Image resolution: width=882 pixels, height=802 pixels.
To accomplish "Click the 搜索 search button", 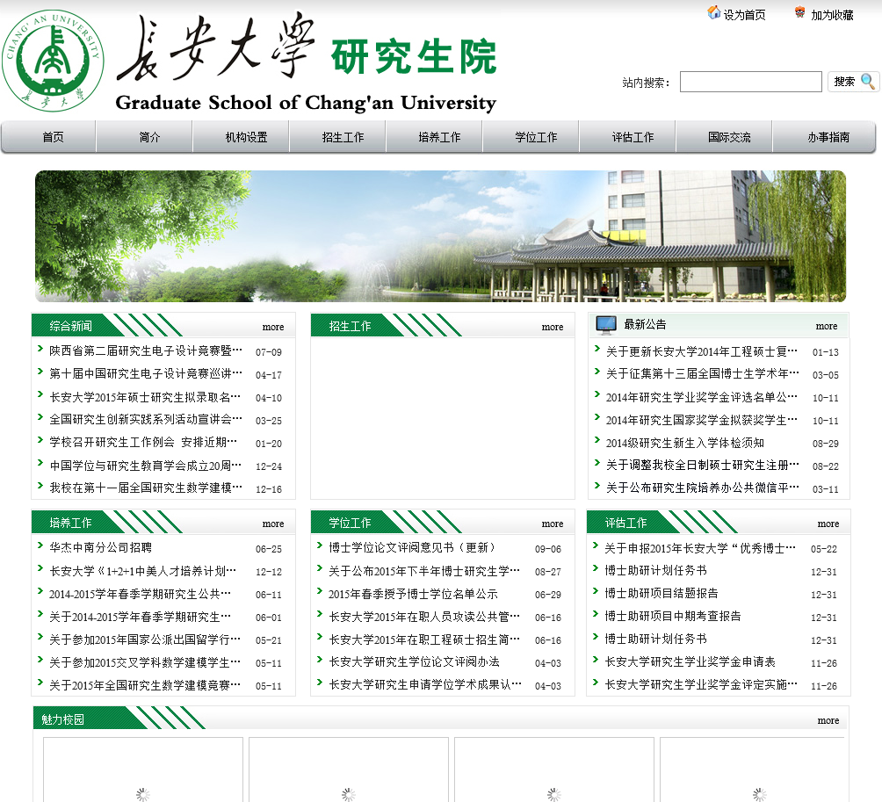I will 853,82.
